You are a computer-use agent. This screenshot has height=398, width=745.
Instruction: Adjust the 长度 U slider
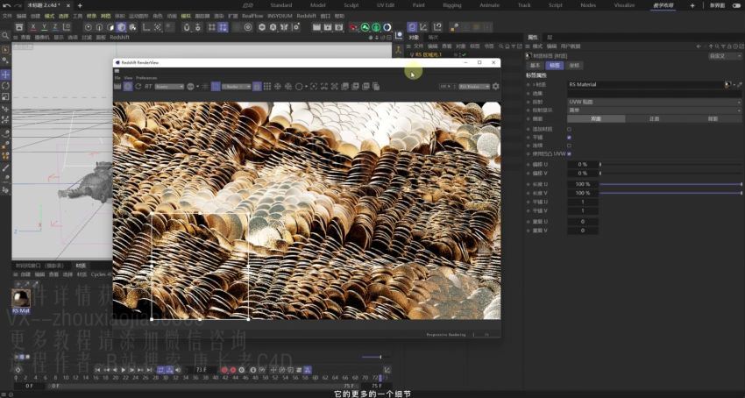click(x=670, y=184)
